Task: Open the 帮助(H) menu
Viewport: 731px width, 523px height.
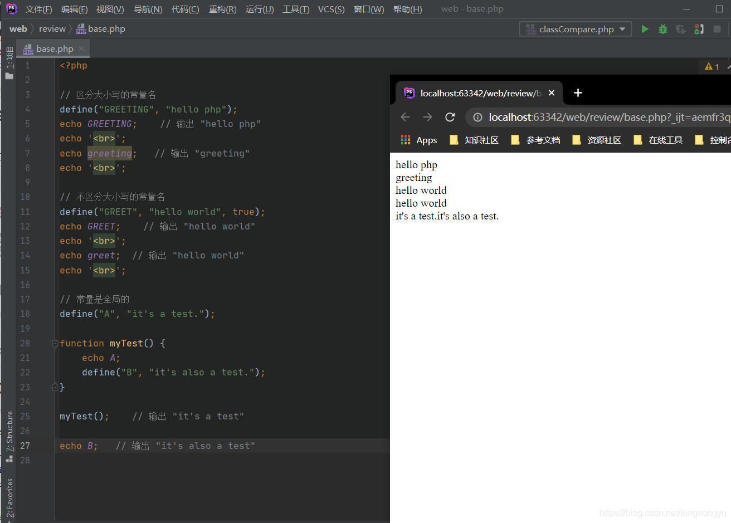Action: pyautogui.click(x=408, y=9)
